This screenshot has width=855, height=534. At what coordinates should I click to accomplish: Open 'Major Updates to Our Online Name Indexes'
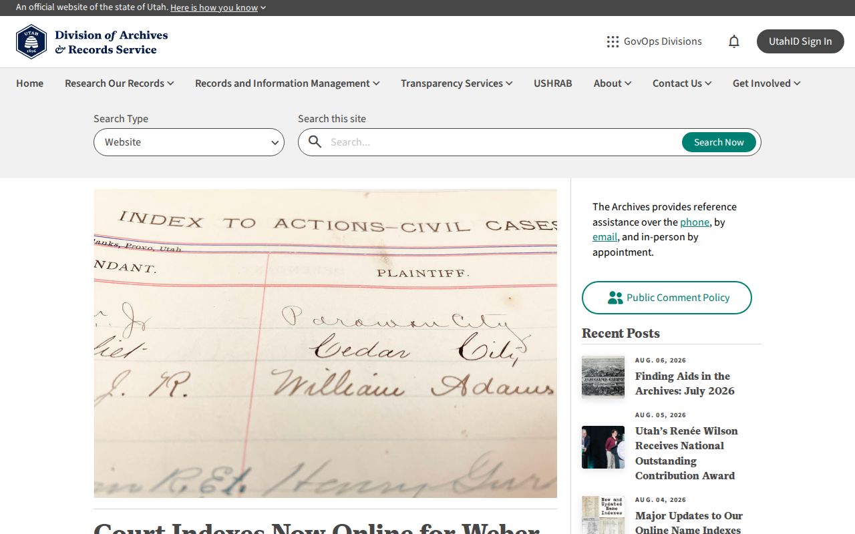click(x=689, y=523)
